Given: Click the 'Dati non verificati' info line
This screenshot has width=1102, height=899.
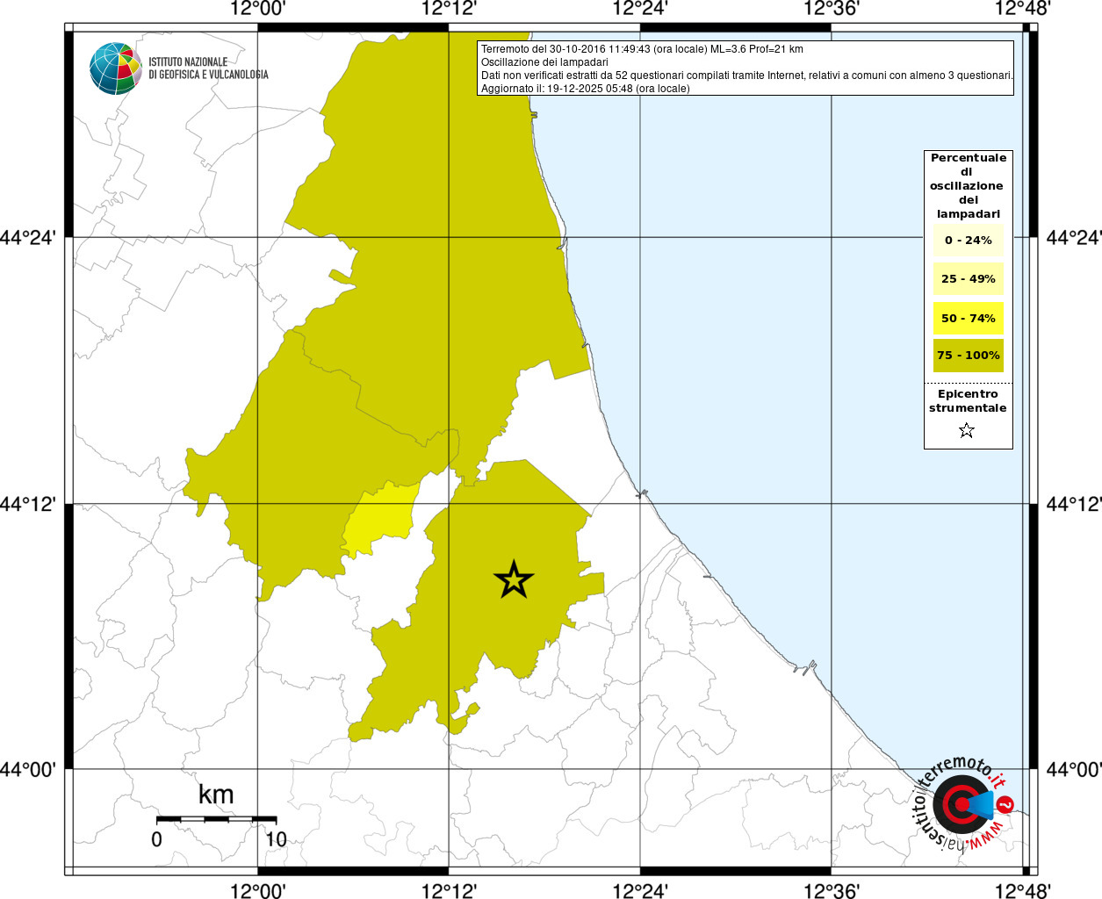Looking at the screenshot, I should tap(747, 76).
